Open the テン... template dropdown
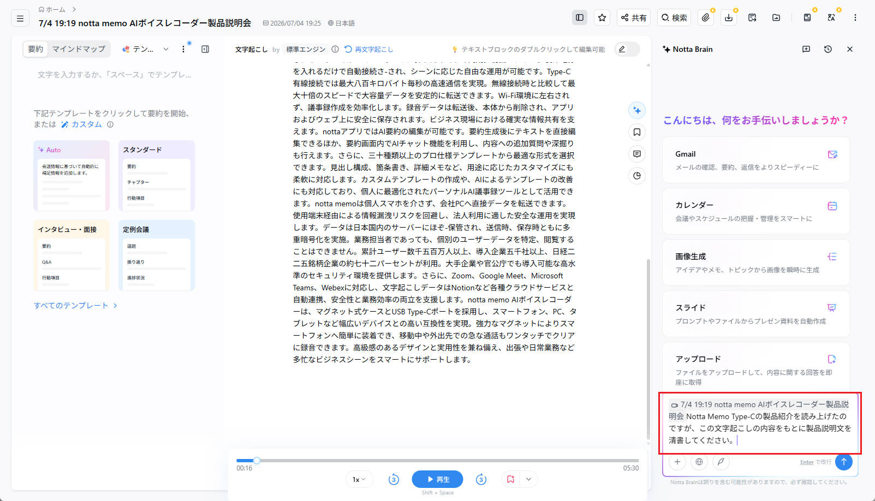The height and width of the screenshot is (501, 875). pyautogui.click(x=145, y=49)
